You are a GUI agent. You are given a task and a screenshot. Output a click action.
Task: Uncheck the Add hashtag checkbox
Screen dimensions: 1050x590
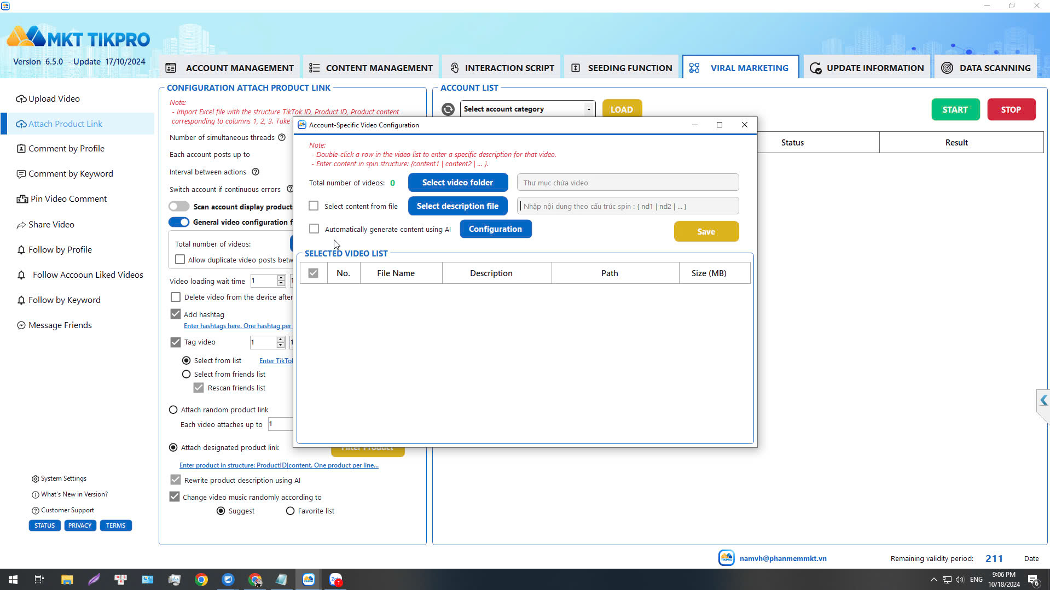coord(176,314)
